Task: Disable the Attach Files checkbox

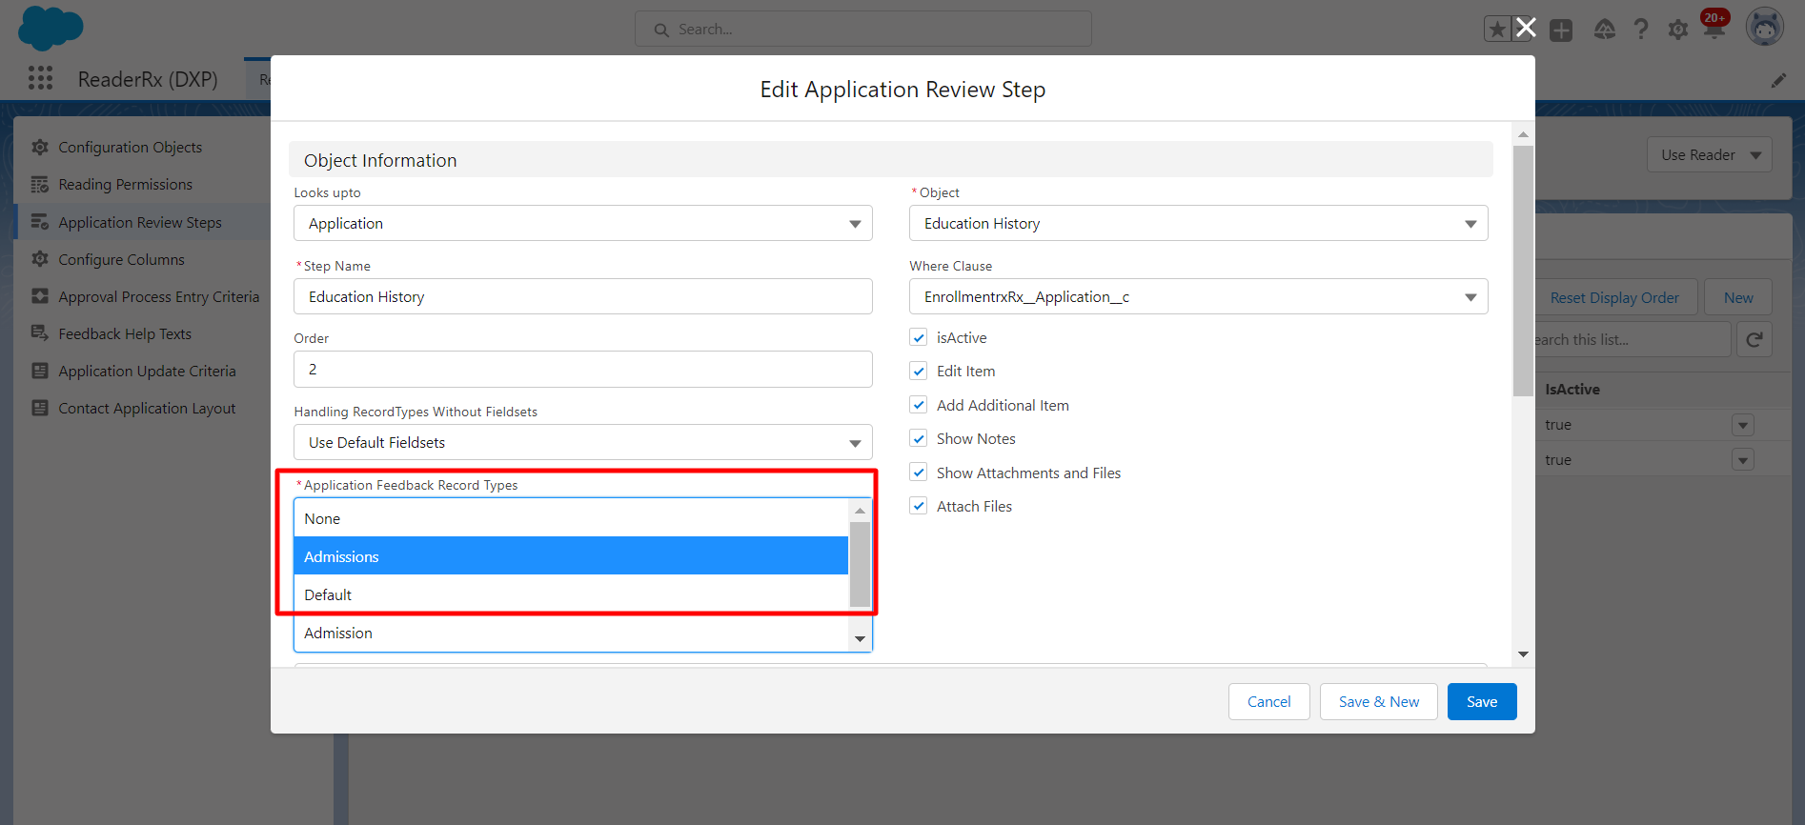Action: 919,506
